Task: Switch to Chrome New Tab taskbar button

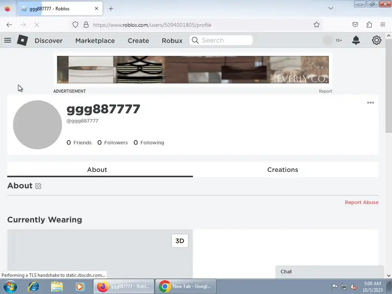Action: (x=186, y=286)
